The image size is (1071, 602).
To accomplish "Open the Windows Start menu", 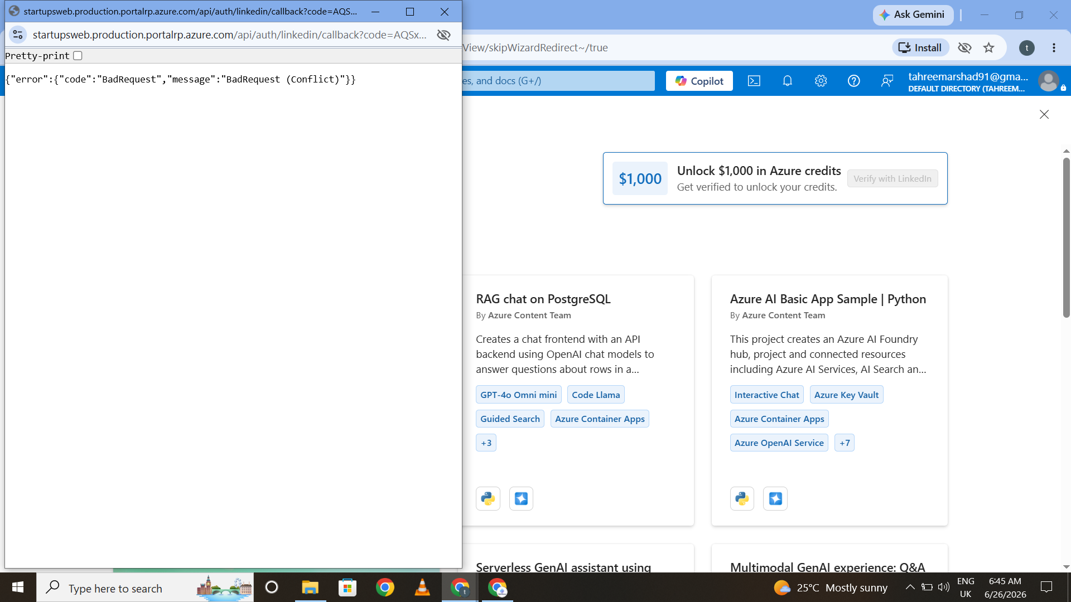I will click(18, 588).
